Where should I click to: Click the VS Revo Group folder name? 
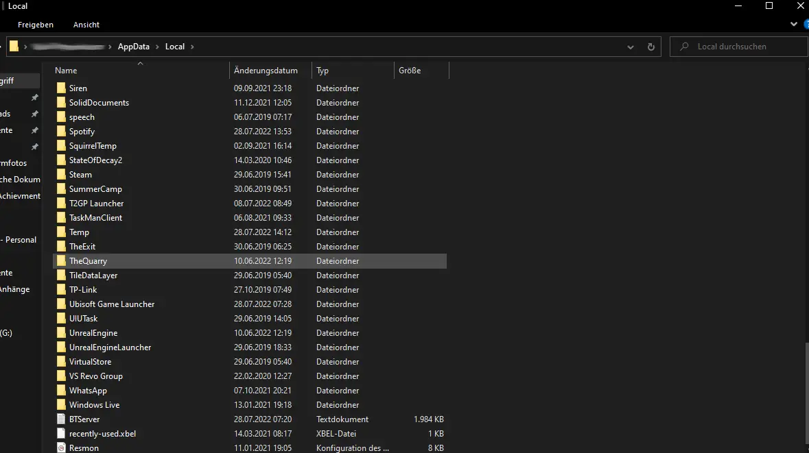[x=96, y=376]
